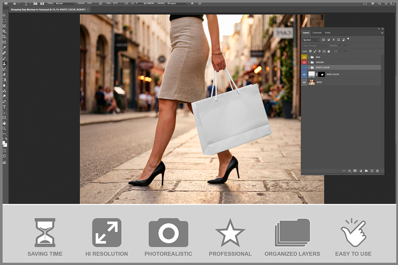Show the hidden PARTS COLOR group
The width and height of the screenshot is (398, 265).
pyautogui.click(x=304, y=68)
